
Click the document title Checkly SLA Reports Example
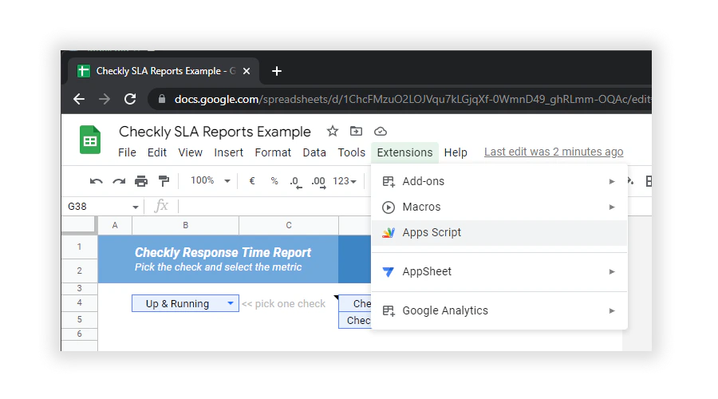215,132
